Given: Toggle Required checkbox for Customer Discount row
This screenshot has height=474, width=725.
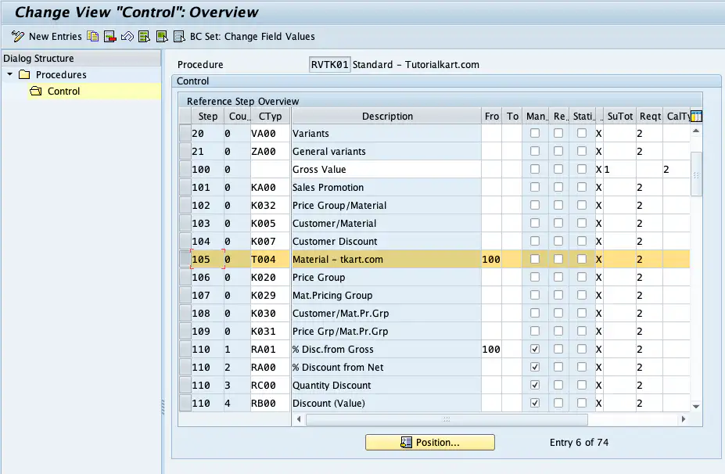Looking at the screenshot, I should pyautogui.click(x=558, y=242).
